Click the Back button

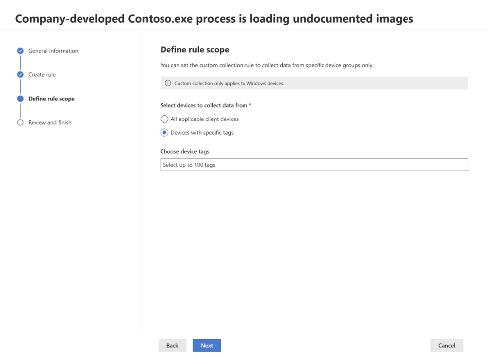tap(172, 345)
